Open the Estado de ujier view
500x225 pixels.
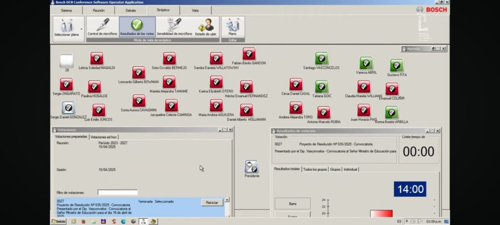click(206, 27)
